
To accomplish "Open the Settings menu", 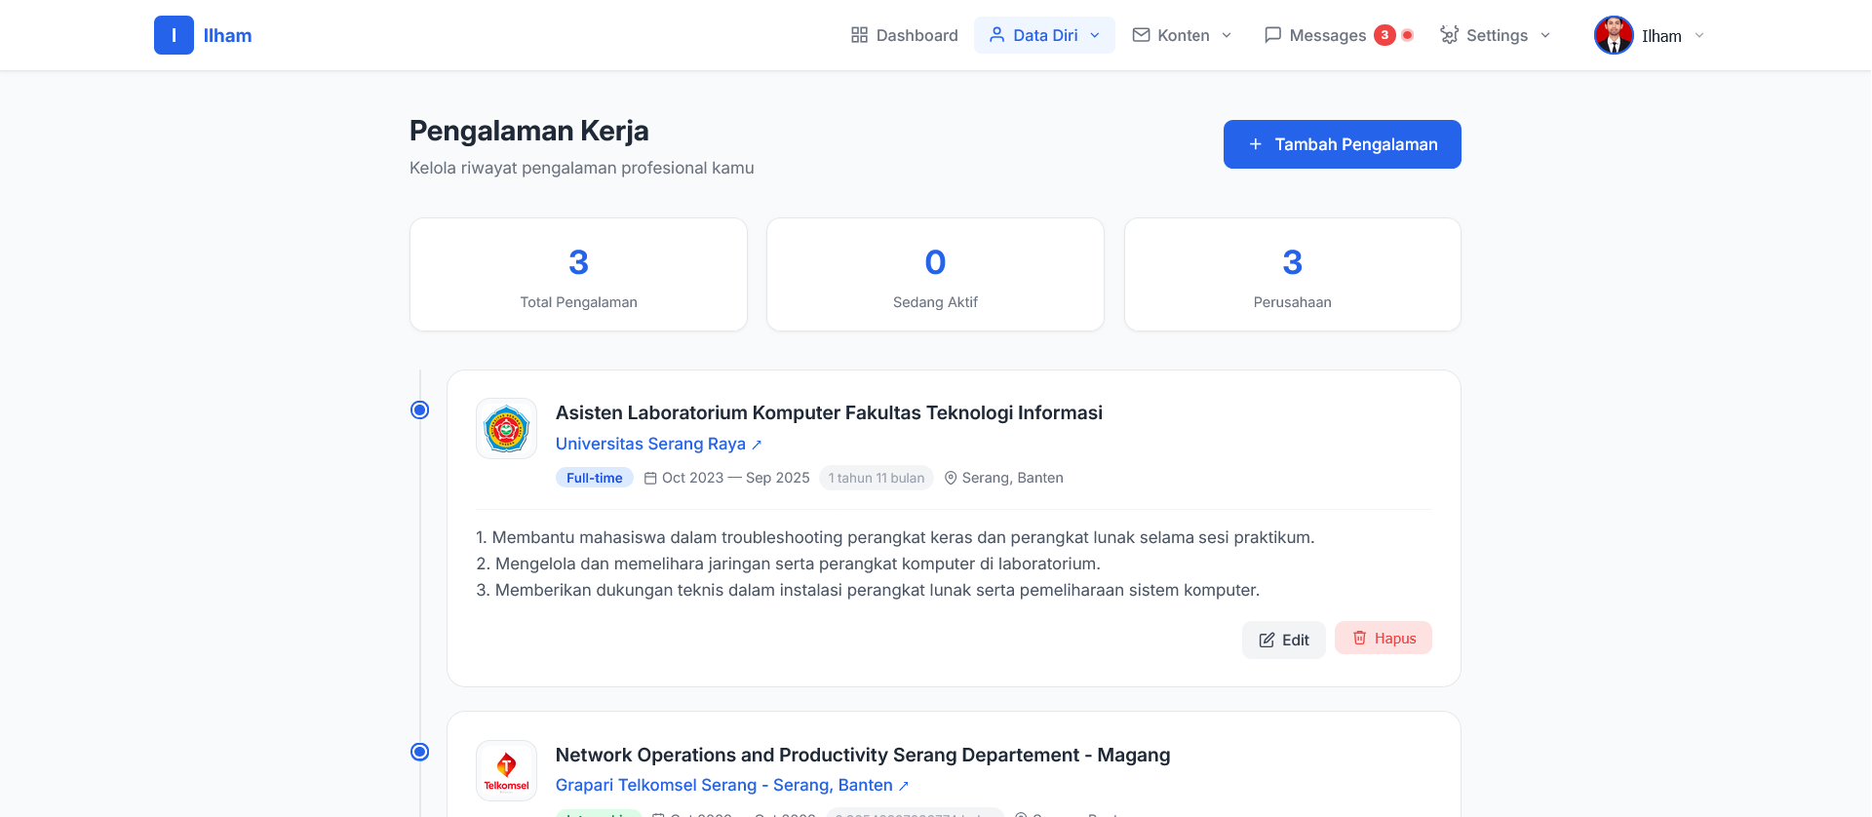I will click(x=1496, y=35).
